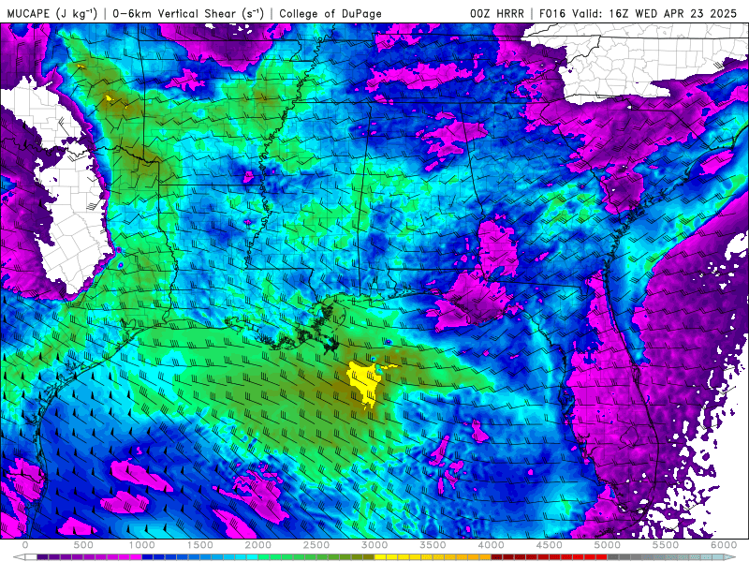Click the '5000' color scale label
Image resolution: width=749 pixels, height=562 pixels.
[x=608, y=545]
